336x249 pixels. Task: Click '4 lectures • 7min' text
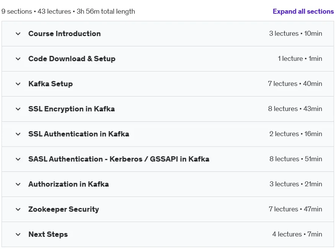pyautogui.click(x=297, y=234)
